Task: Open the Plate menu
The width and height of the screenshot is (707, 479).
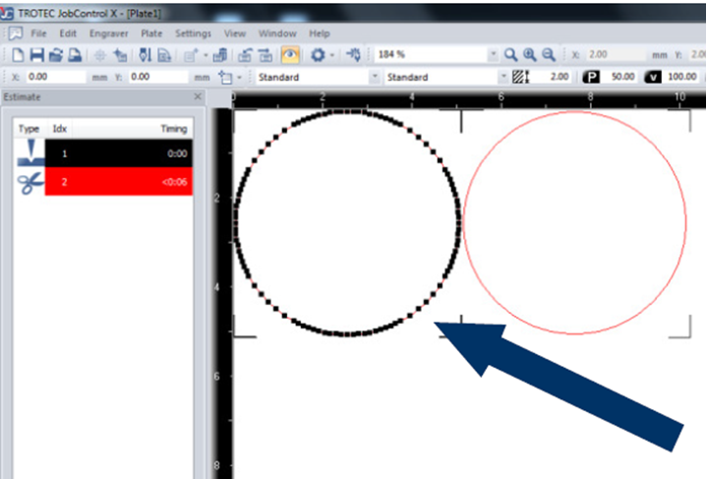Action: 151,33
